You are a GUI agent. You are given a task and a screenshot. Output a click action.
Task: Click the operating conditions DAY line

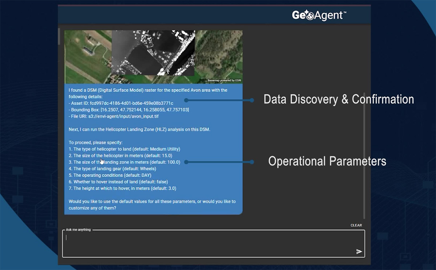point(110,175)
